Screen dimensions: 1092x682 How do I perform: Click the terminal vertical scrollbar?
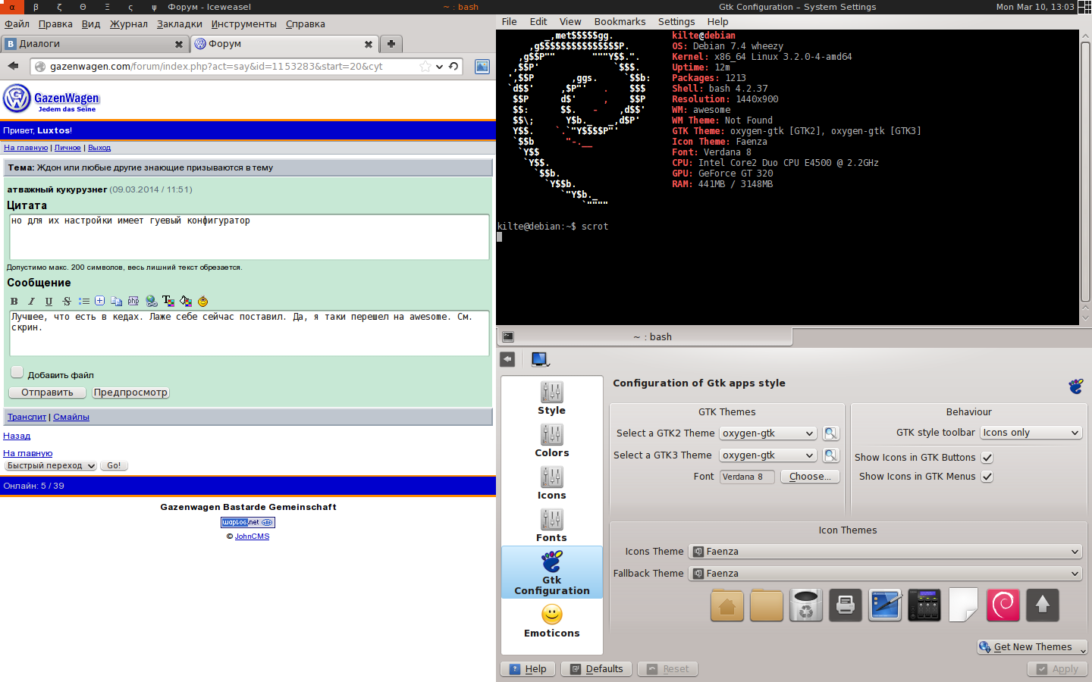[1085, 170]
